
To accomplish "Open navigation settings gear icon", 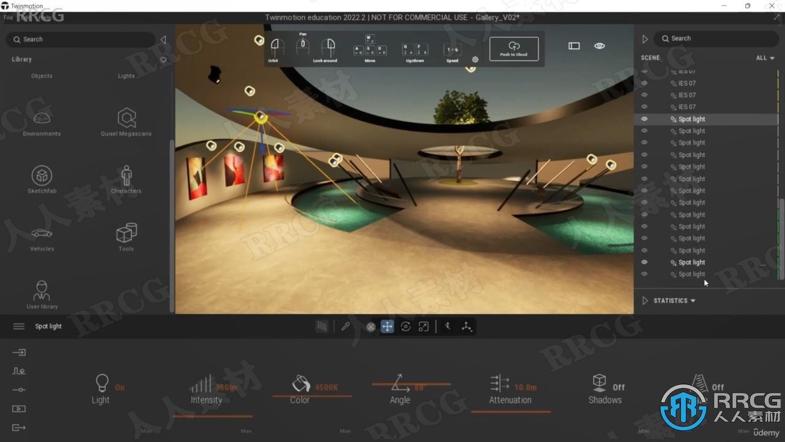I will coord(475,60).
